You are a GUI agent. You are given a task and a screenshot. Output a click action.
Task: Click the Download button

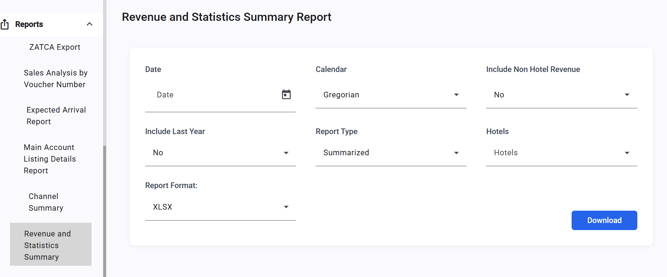tap(604, 220)
